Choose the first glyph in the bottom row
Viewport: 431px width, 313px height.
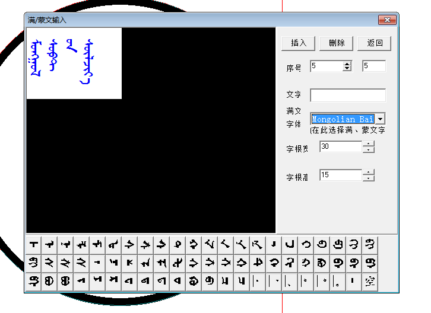click(x=34, y=281)
